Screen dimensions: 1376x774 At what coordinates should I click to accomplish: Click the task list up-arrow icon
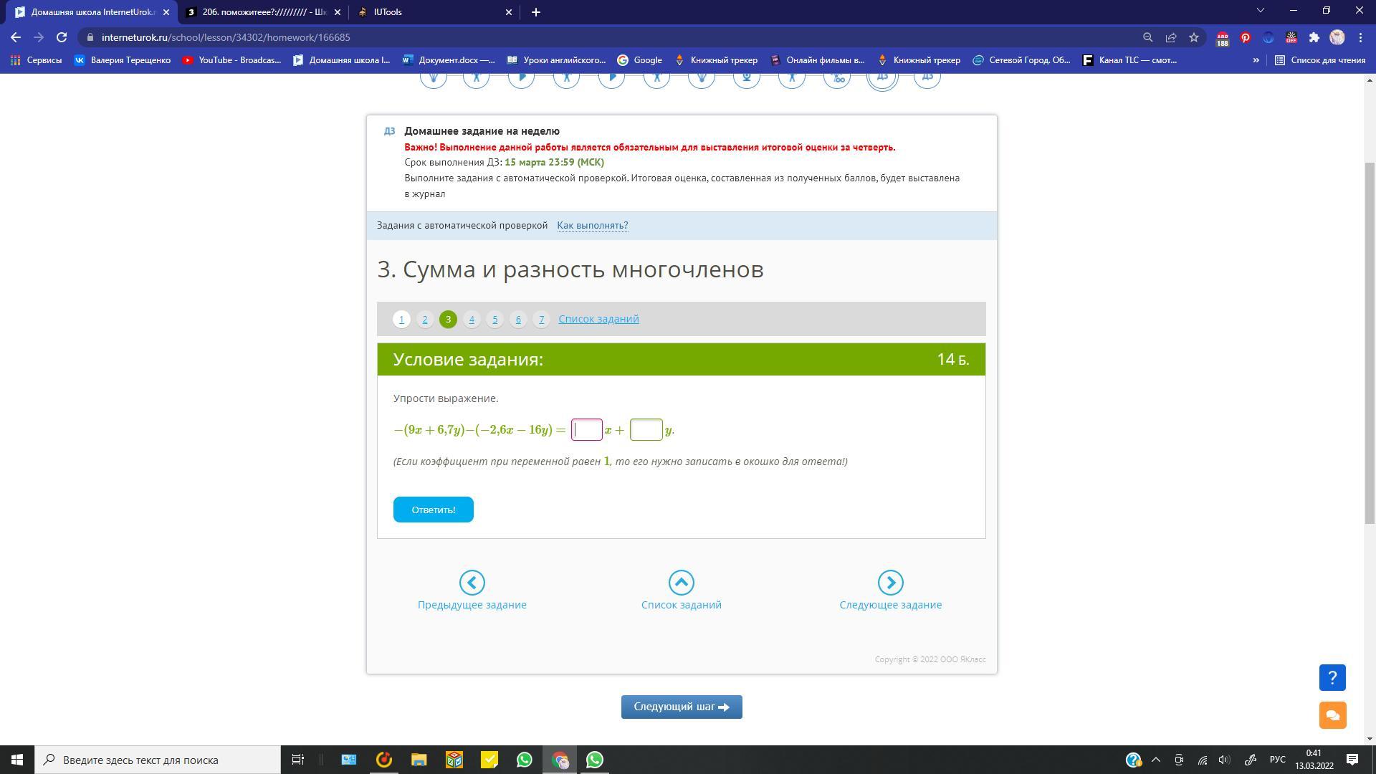pos(681,583)
